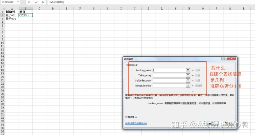Select row 1 header
This screenshot has width=255, height=135.
(x=2, y=12)
